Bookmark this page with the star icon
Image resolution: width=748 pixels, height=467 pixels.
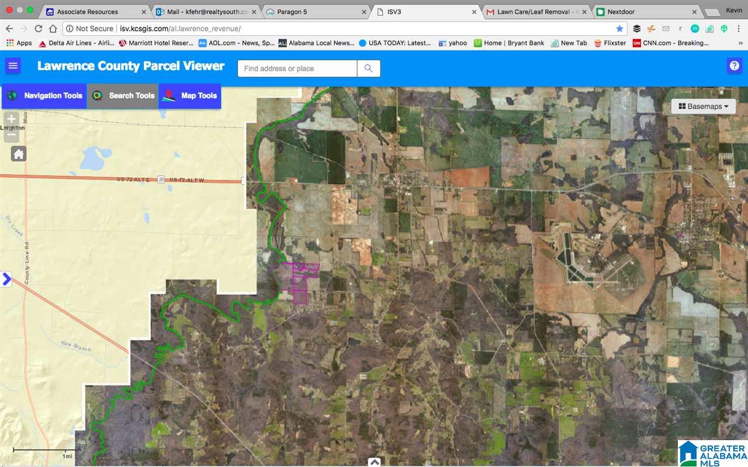pyautogui.click(x=619, y=29)
